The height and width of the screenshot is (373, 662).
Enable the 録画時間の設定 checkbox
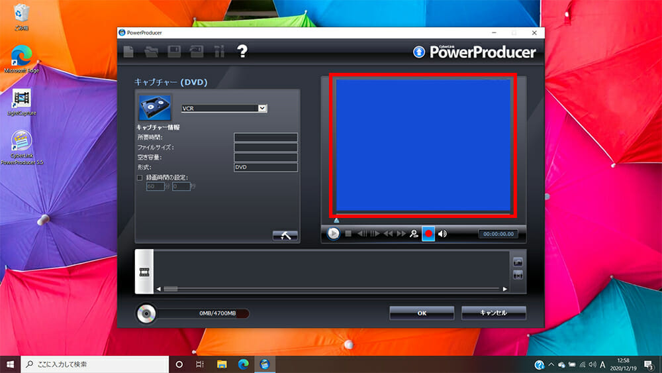point(140,178)
